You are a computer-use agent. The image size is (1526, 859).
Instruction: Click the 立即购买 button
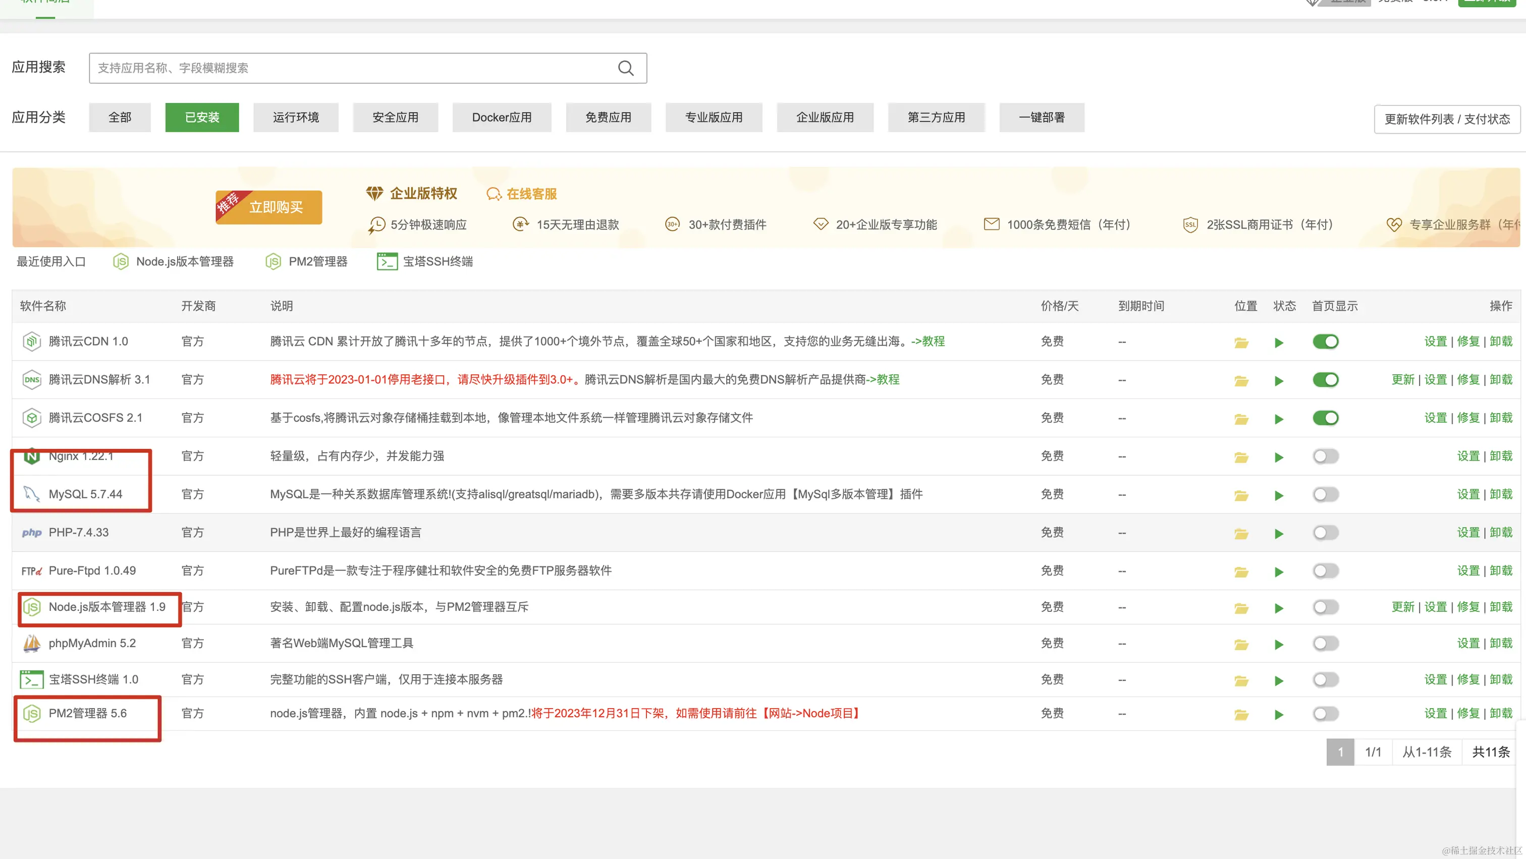pyautogui.click(x=276, y=207)
